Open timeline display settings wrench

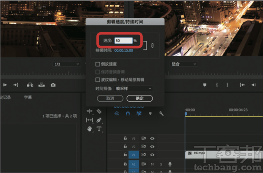tap(161, 114)
